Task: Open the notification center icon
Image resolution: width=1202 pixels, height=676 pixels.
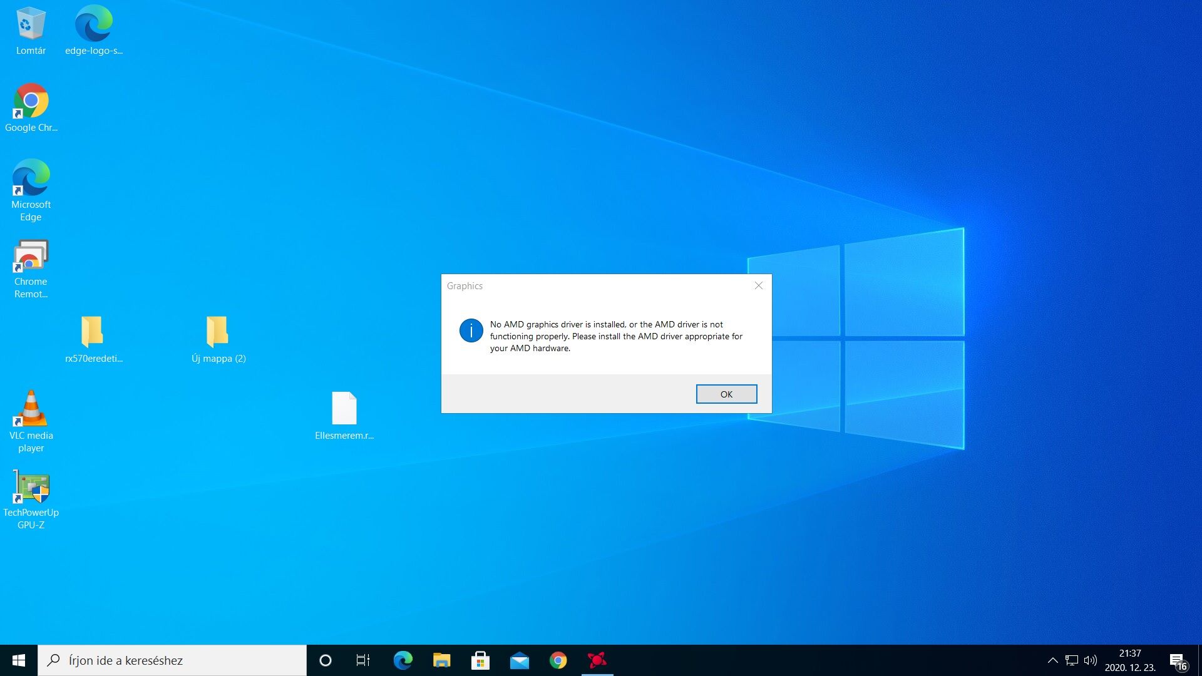Action: [x=1177, y=661]
